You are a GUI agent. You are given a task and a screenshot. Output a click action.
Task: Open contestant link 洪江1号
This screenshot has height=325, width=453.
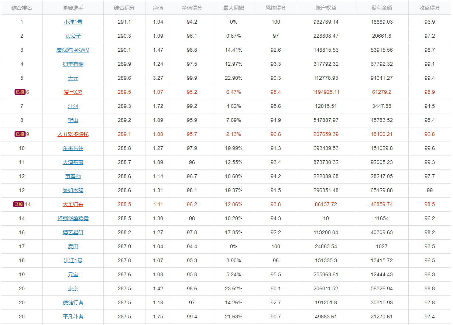pos(73,260)
